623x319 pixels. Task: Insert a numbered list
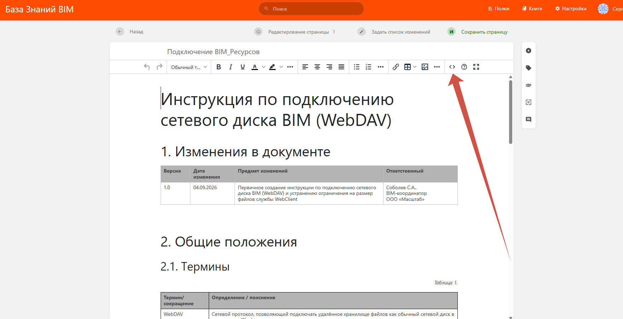pyautogui.click(x=369, y=67)
